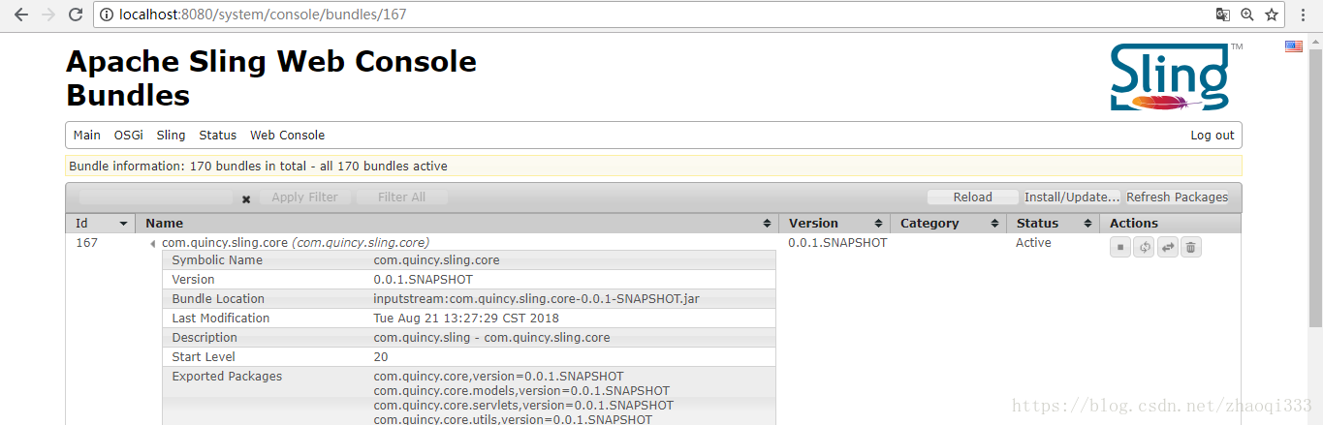
Task: Clear the filter with the x icon
Action: tap(246, 198)
